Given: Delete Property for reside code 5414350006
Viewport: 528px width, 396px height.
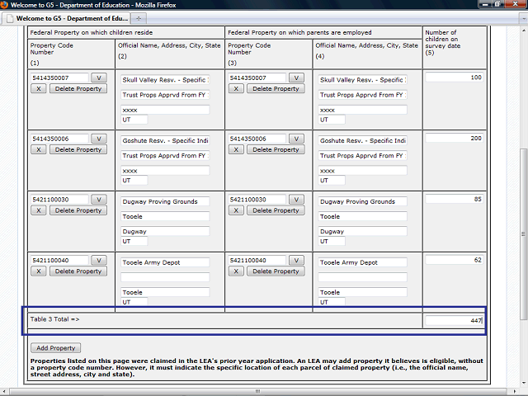Looking at the screenshot, I should [x=78, y=149].
